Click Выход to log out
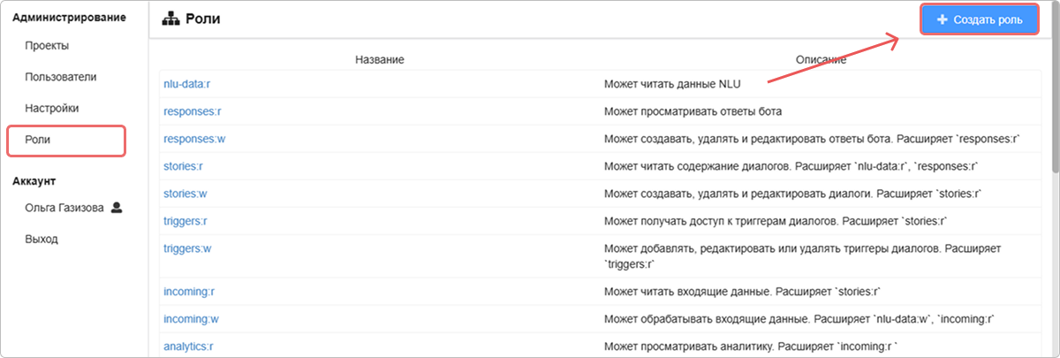Screen dimensions: 1060x358 pos(42,239)
